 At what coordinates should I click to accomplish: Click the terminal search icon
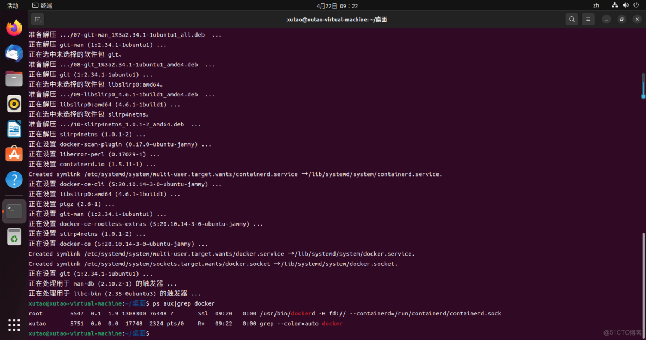572,20
